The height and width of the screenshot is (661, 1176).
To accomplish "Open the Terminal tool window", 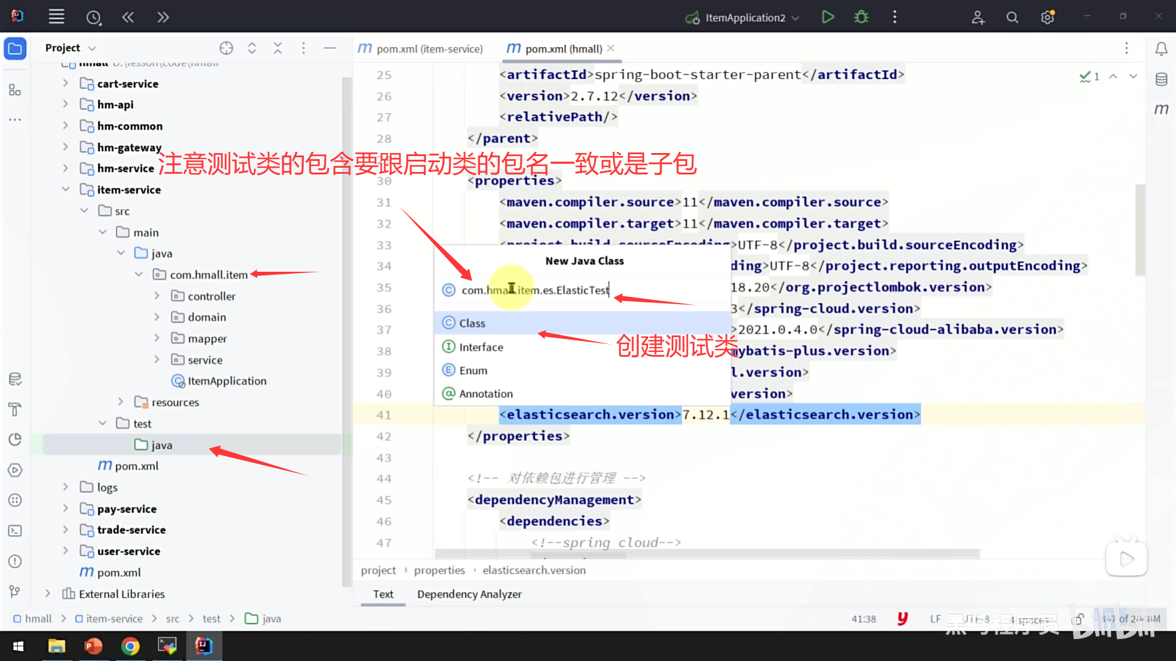I will click(x=15, y=531).
